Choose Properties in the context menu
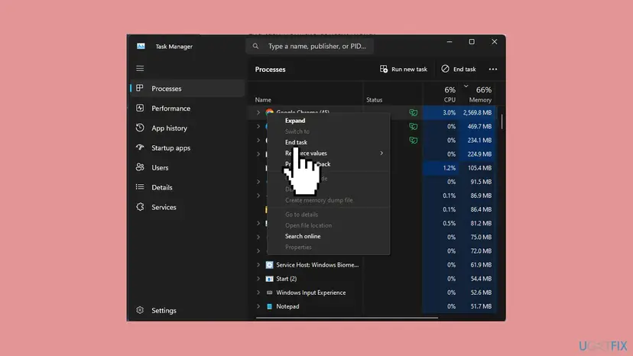The height and width of the screenshot is (356, 633). [298, 247]
